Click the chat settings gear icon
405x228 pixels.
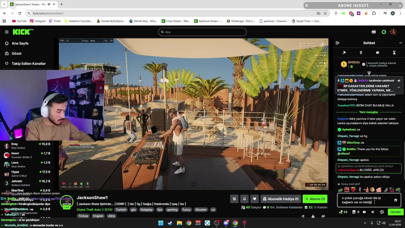pos(373,212)
